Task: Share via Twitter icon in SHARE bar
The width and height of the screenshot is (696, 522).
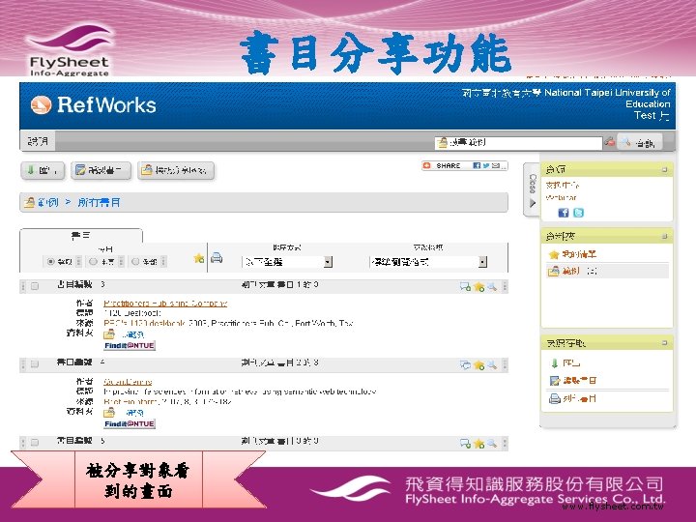Action: [486, 165]
